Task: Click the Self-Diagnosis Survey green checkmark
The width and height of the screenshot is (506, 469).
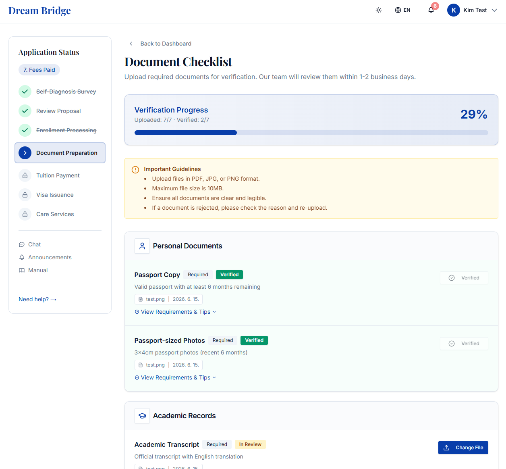Action: coord(25,92)
